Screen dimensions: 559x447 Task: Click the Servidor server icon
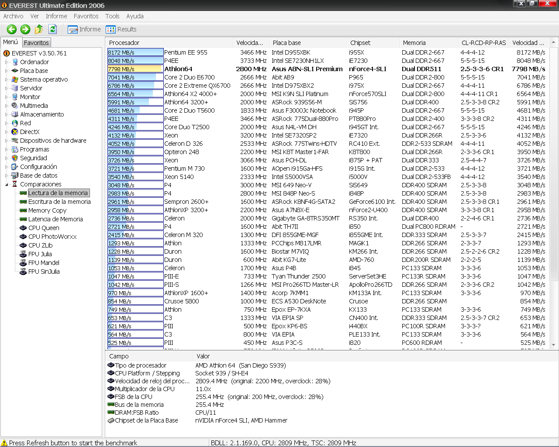pos(15,88)
